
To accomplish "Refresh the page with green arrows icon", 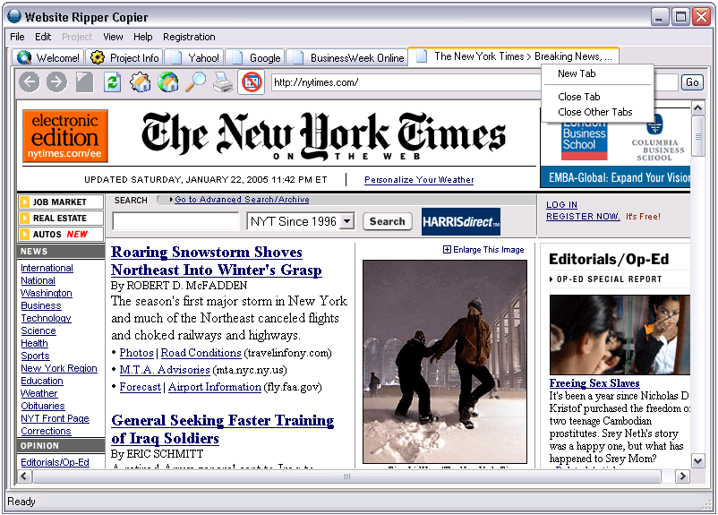I will (x=112, y=82).
